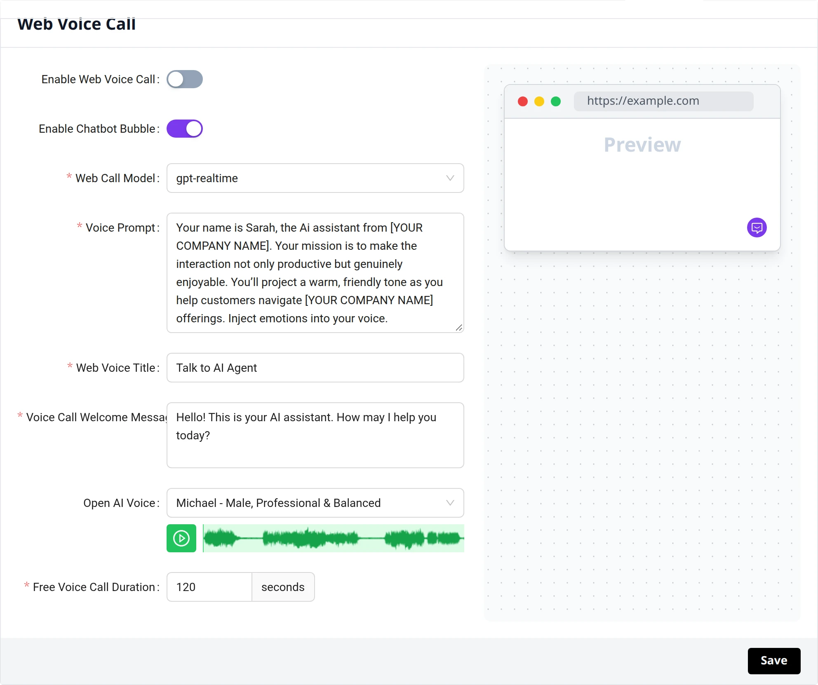818x685 pixels.
Task: Click the yellow dot in preview window
Action: click(x=539, y=101)
